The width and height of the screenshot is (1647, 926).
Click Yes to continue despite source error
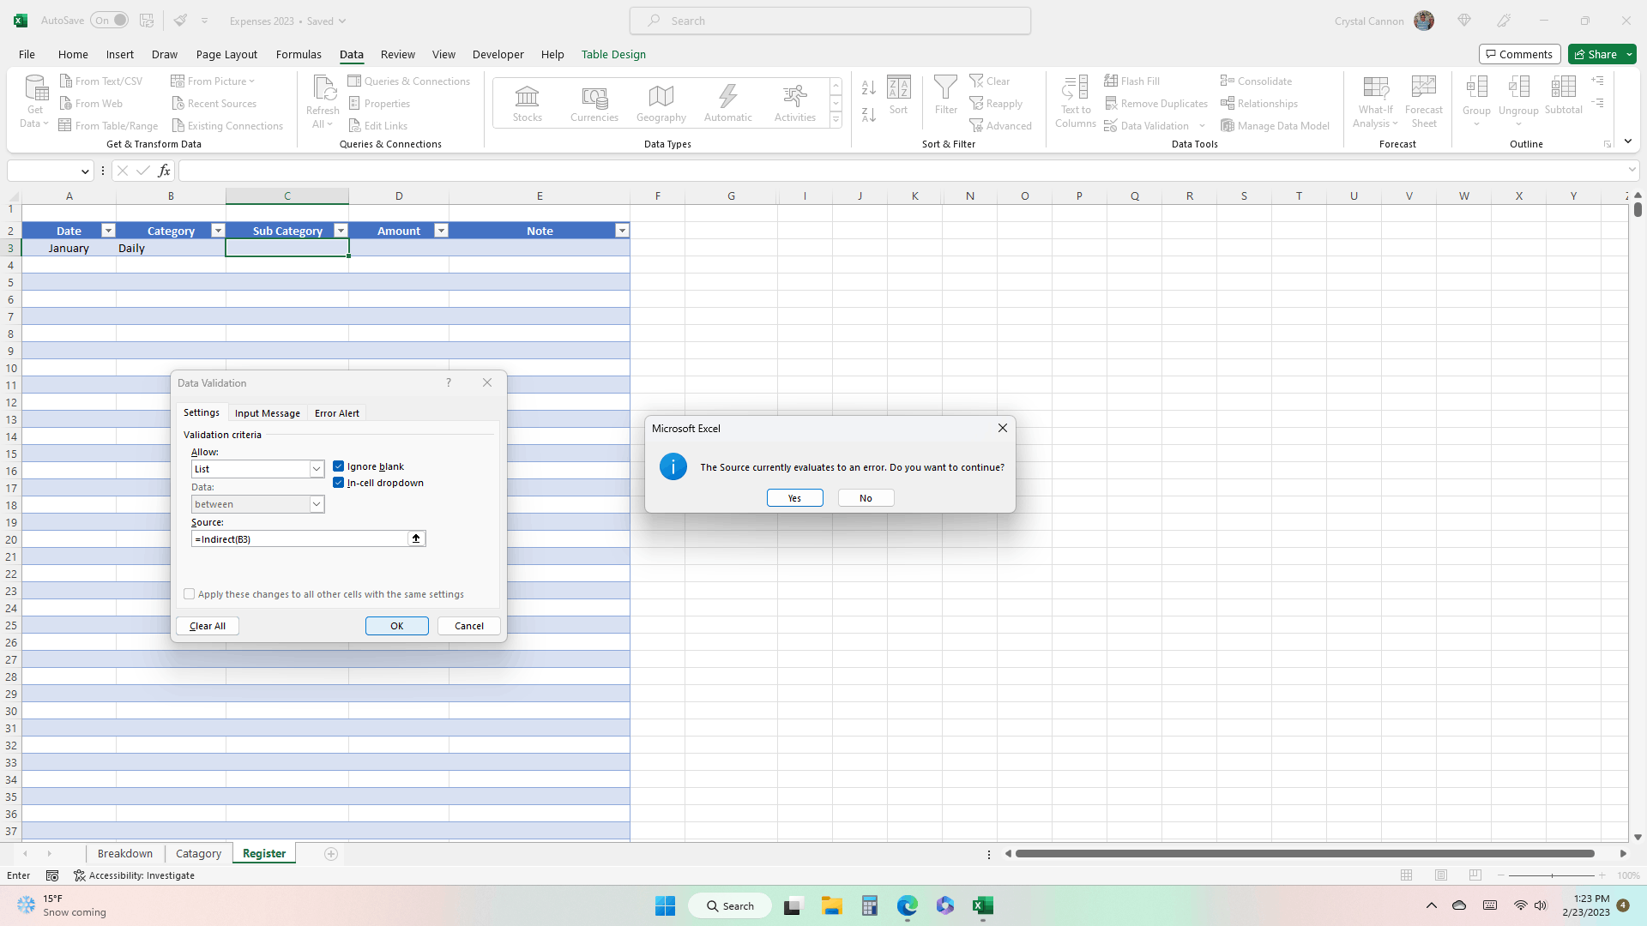793,497
